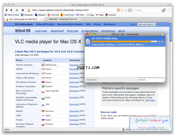Open Documentation/Support menu link

(x=70, y=24)
